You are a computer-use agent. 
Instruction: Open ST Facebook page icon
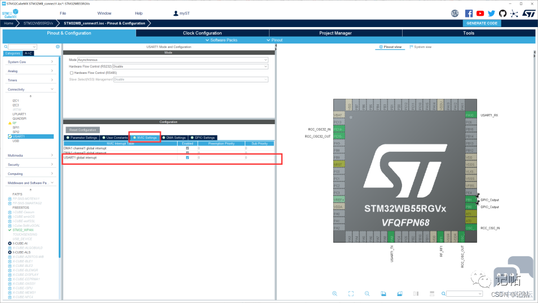[x=469, y=14]
